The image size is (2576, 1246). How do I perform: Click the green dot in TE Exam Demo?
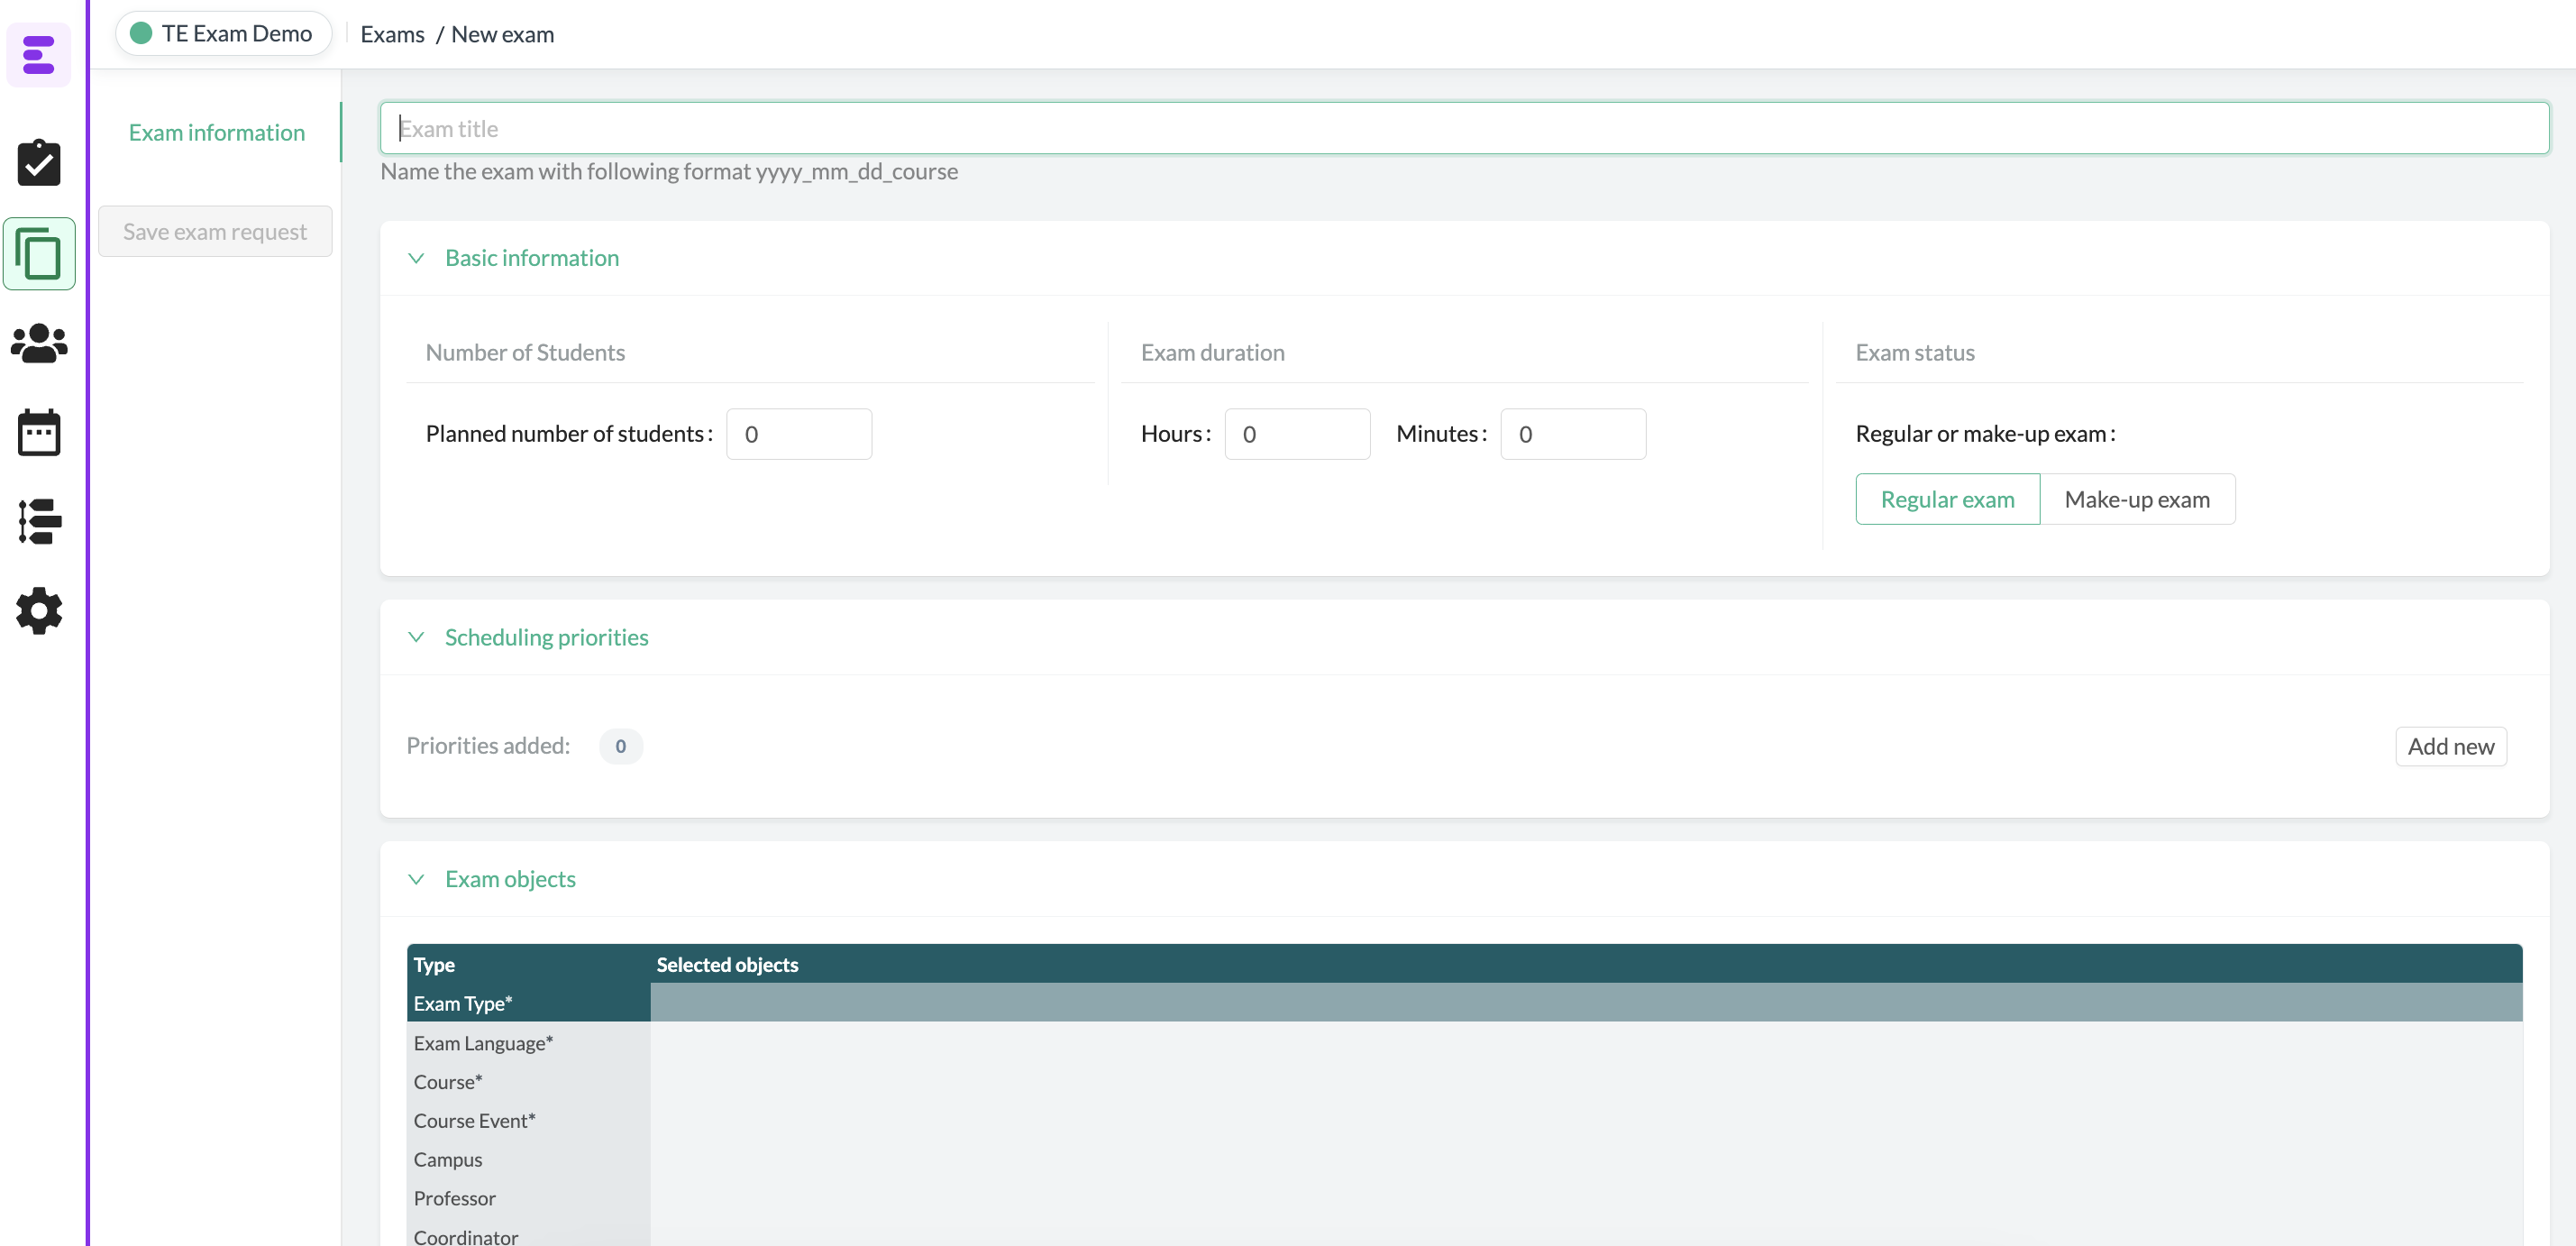pyautogui.click(x=141, y=33)
